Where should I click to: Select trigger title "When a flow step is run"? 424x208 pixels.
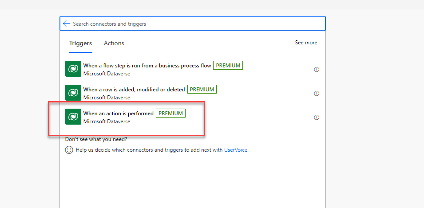tap(147, 66)
